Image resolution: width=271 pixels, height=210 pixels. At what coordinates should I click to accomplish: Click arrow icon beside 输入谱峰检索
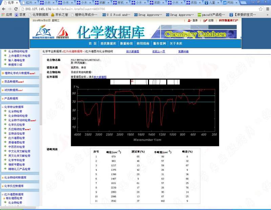tap(5, 60)
